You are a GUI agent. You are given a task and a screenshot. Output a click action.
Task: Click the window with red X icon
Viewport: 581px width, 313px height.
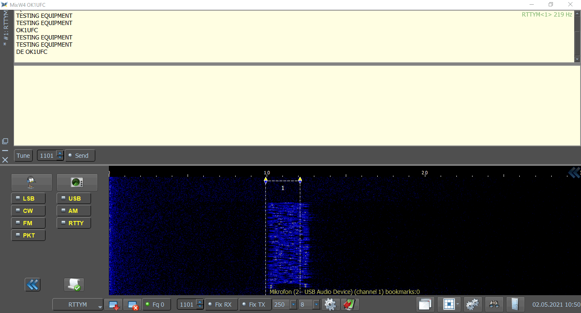pos(132,305)
